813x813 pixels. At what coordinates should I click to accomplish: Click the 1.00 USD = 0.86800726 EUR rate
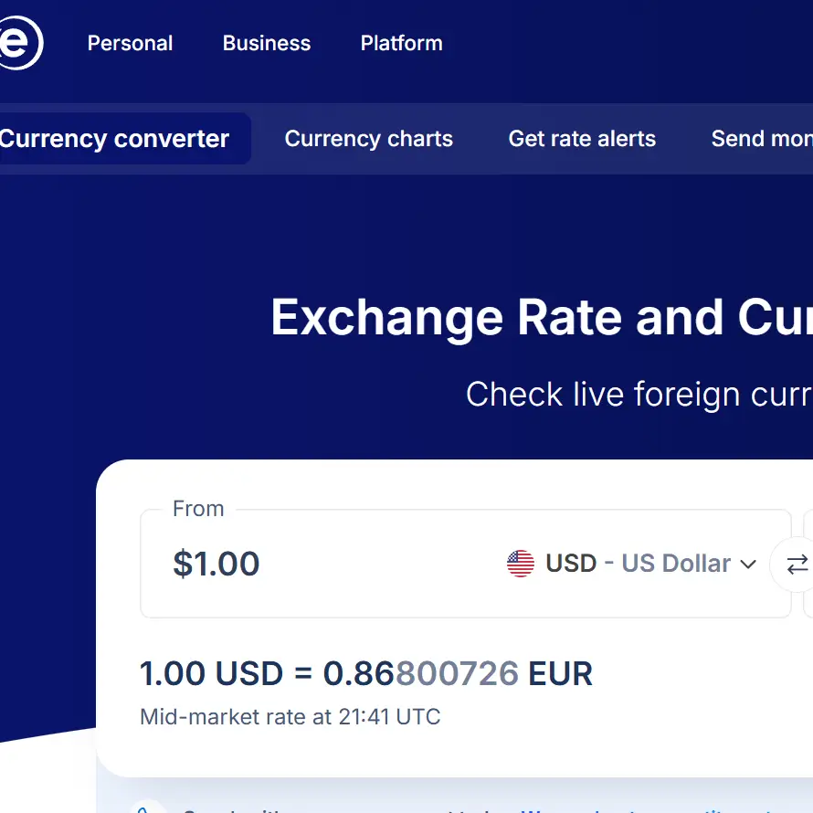click(x=365, y=673)
